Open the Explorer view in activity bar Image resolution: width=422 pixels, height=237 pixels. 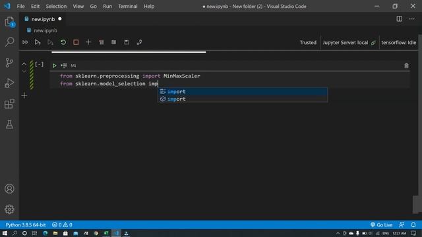9,22
